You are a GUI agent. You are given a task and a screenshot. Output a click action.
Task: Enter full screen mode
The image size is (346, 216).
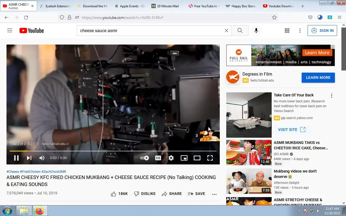[x=210, y=158]
